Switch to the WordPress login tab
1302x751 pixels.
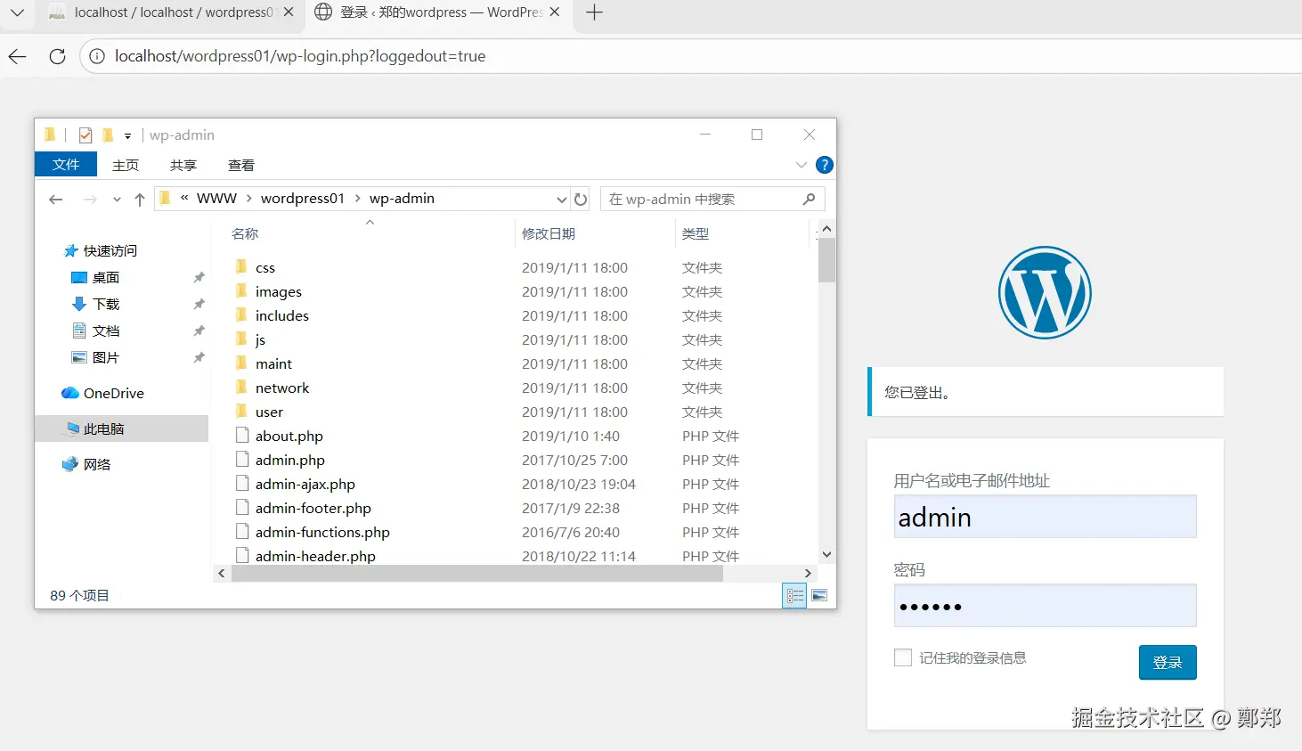(x=436, y=12)
